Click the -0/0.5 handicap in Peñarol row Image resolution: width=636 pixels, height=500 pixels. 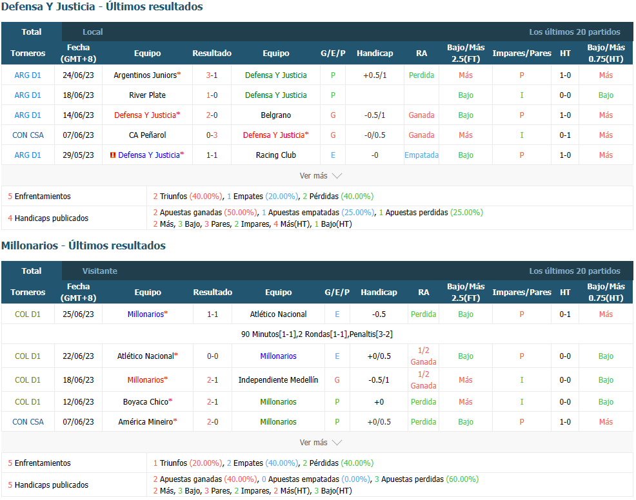(x=375, y=135)
